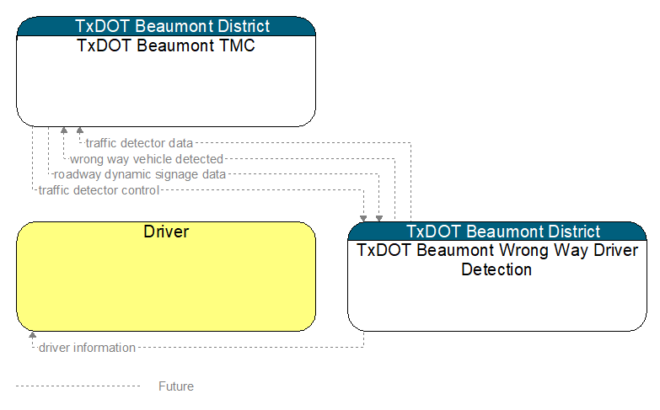Image resolution: width=660 pixels, height=410 pixels.
Task: Click the 'traffic detector control' flow label
Action: (99, 190)
